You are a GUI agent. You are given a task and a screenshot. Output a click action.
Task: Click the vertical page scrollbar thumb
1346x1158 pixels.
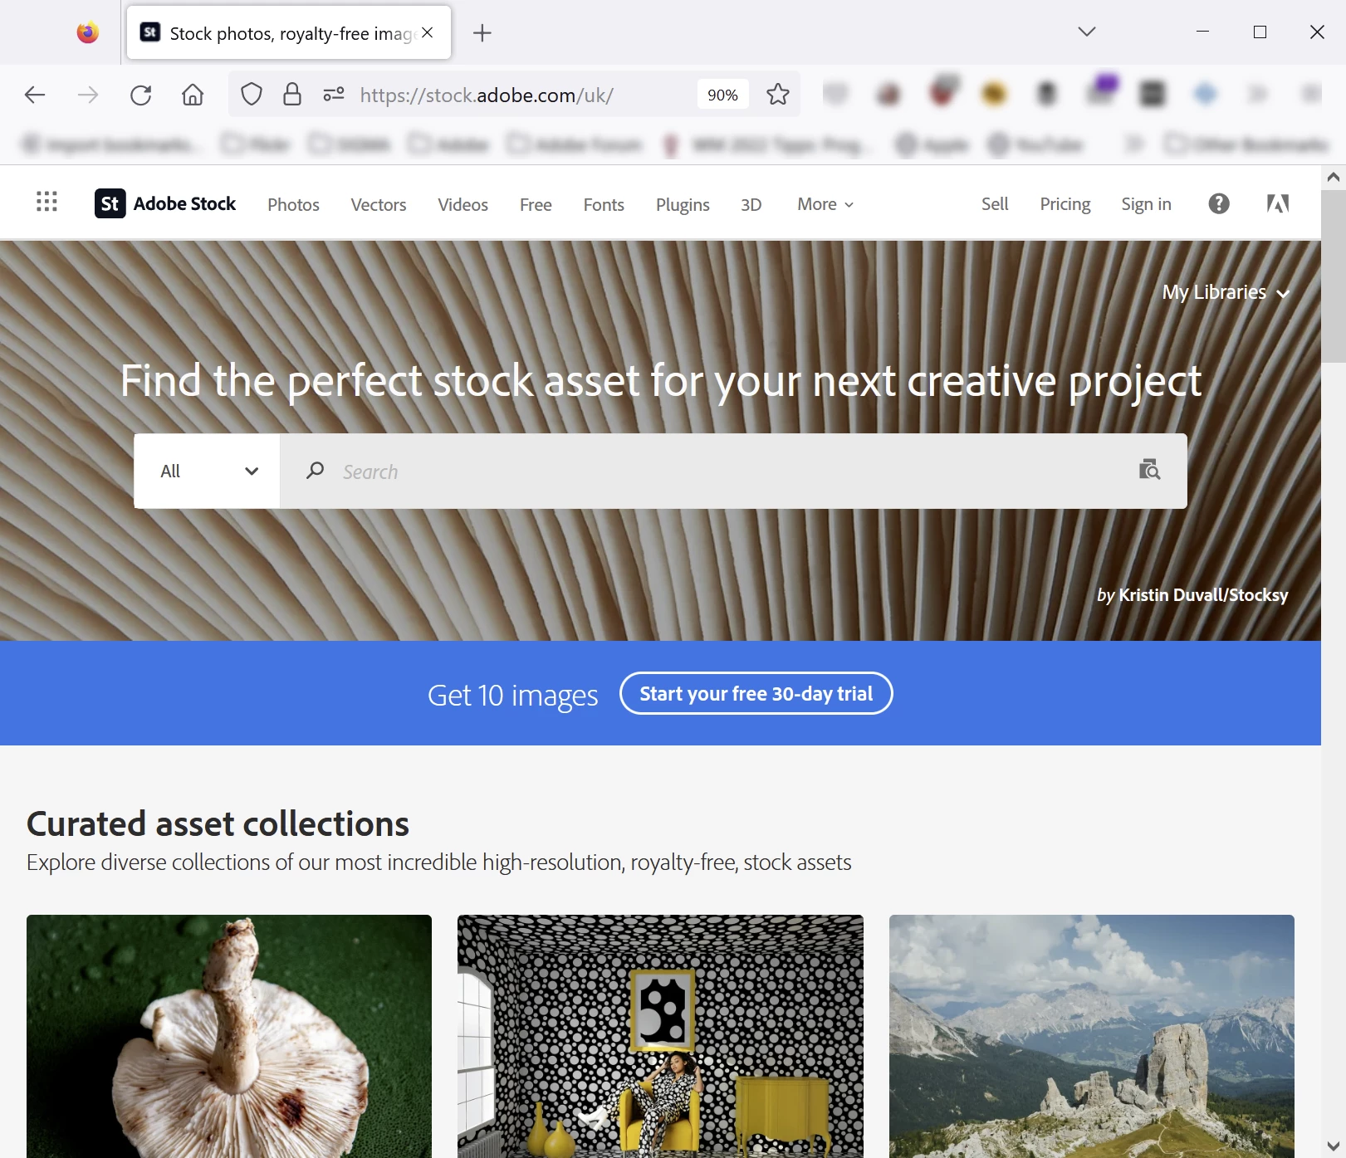coord(1334,276)
